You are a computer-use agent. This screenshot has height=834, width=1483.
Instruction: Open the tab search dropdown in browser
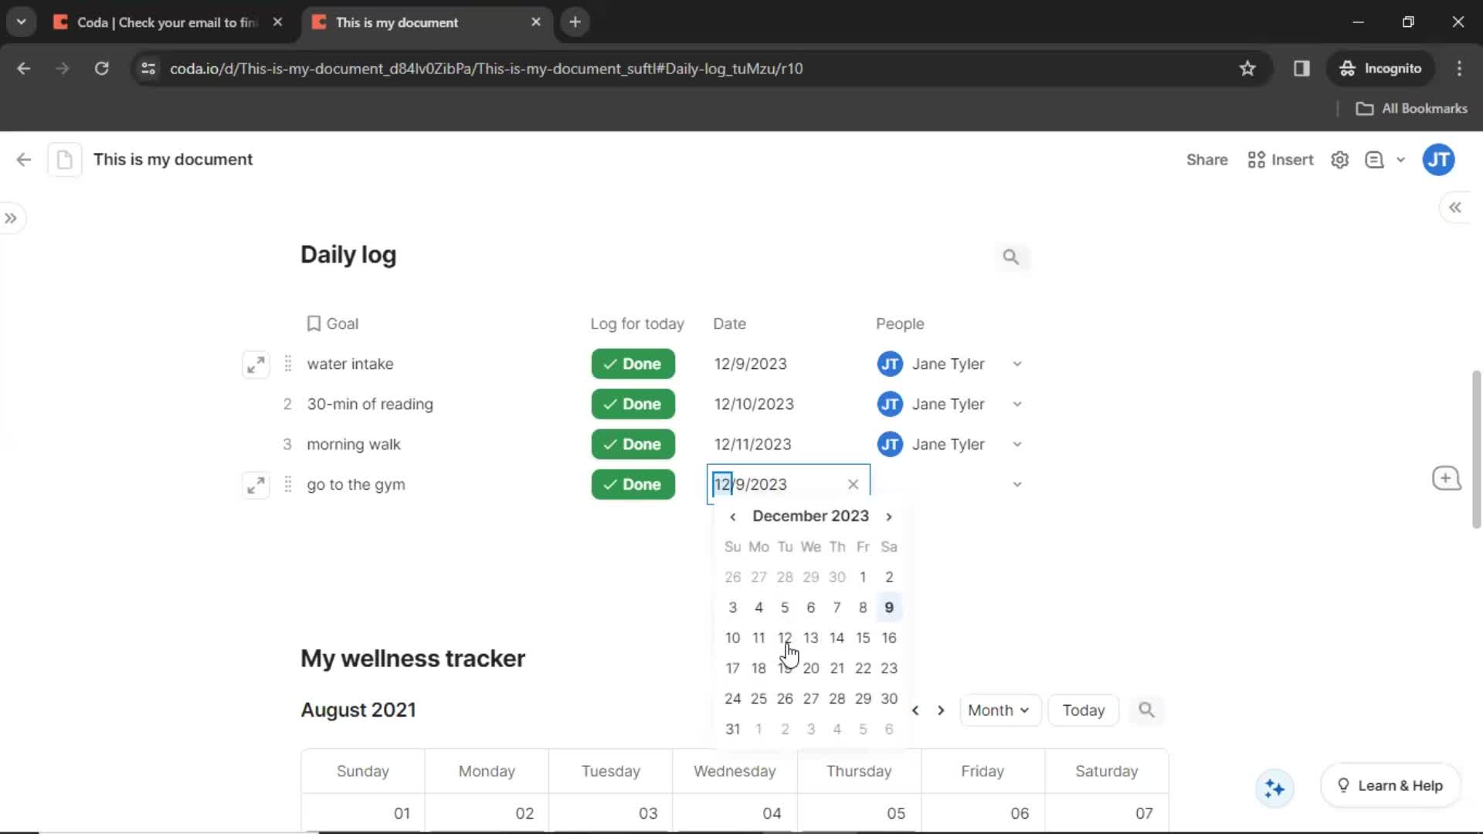tap(22, 22)
